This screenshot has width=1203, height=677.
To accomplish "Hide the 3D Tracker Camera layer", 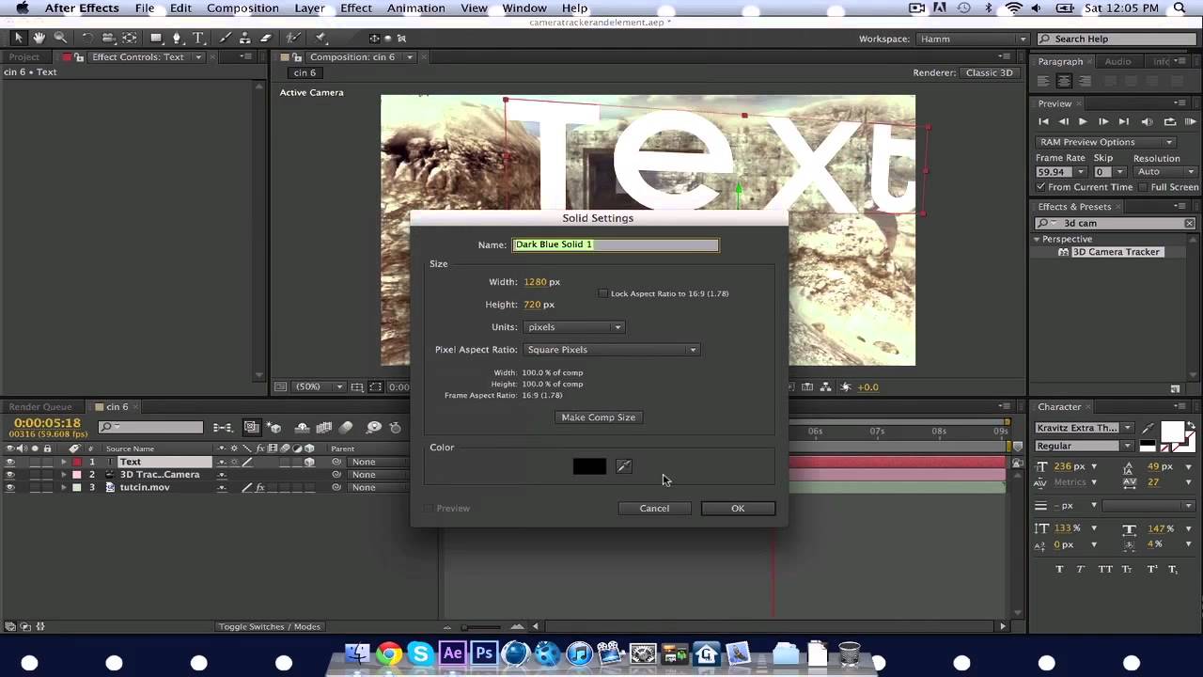I will coord(10,475).
